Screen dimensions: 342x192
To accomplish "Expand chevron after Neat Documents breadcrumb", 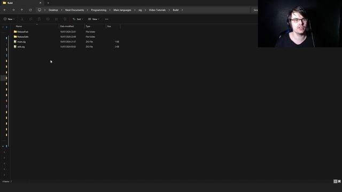I will point(88,10).
